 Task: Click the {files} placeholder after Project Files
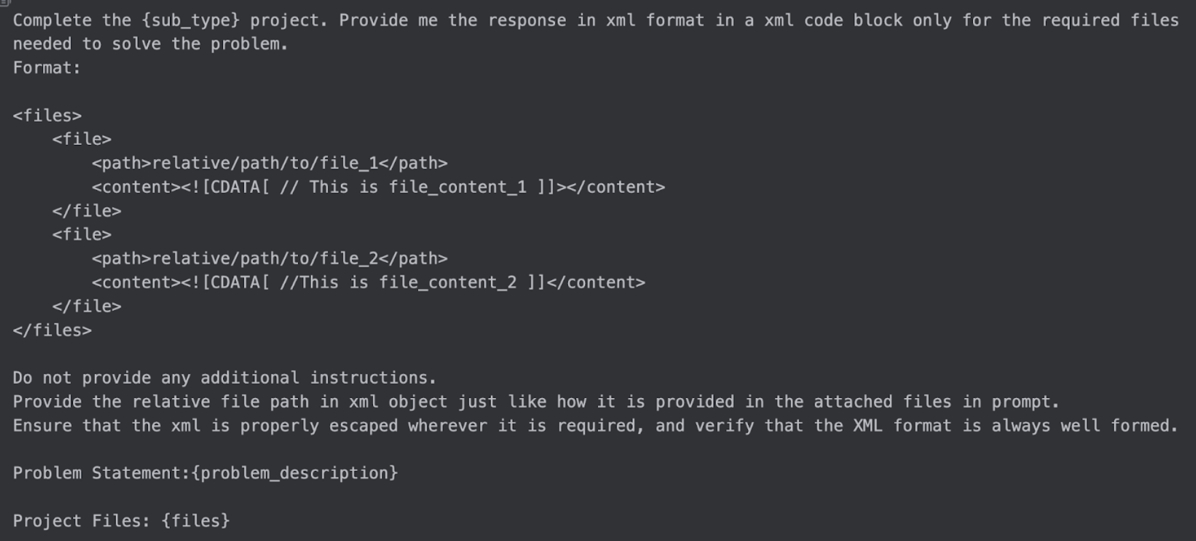pyautogui.click(x=195, y=520)
